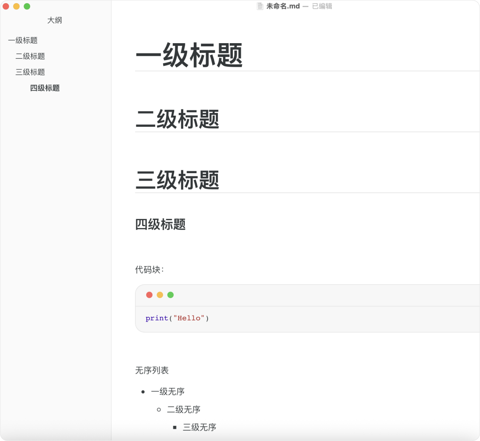
Task: Place cursor in the print("Hello") code line
Action: click(176, 318)
